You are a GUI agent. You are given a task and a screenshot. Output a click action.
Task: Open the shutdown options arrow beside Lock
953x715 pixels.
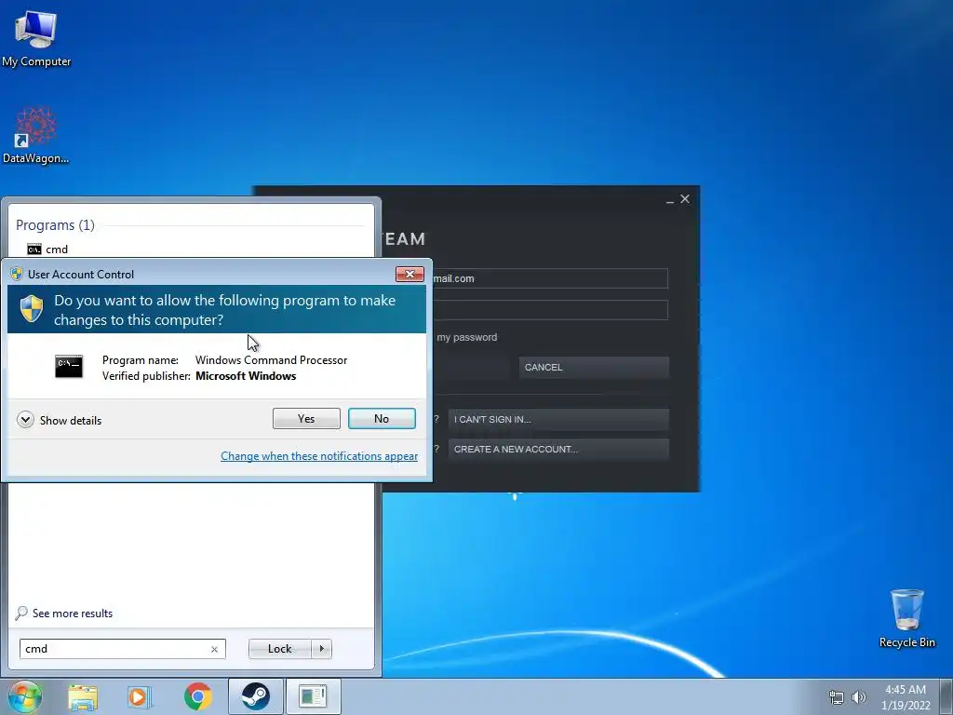(321, 649)
